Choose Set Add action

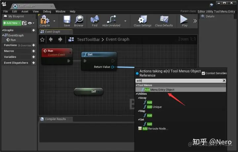[x=148, y=124]
